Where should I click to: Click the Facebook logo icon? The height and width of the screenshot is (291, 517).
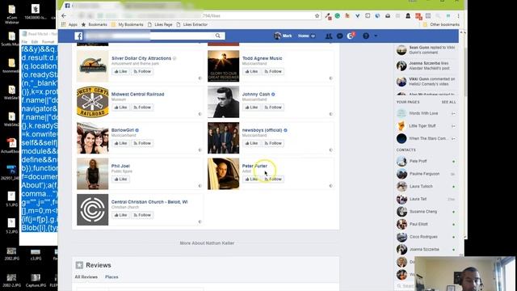click(78, 36)
